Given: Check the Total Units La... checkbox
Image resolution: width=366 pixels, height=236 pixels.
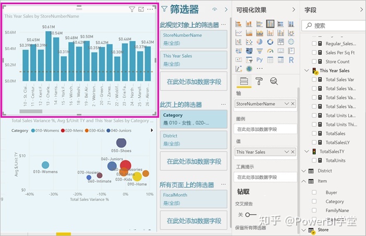Looking at the screenshot, I should click(314, 116).
